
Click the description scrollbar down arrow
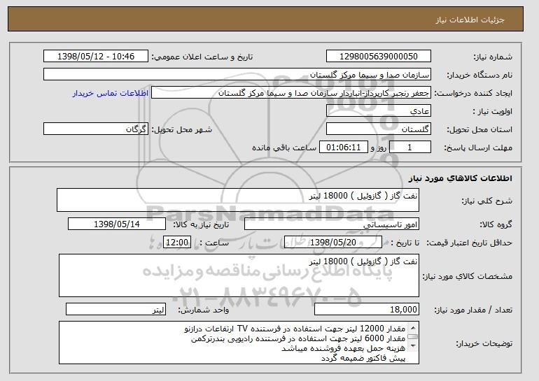coord(413,345)
